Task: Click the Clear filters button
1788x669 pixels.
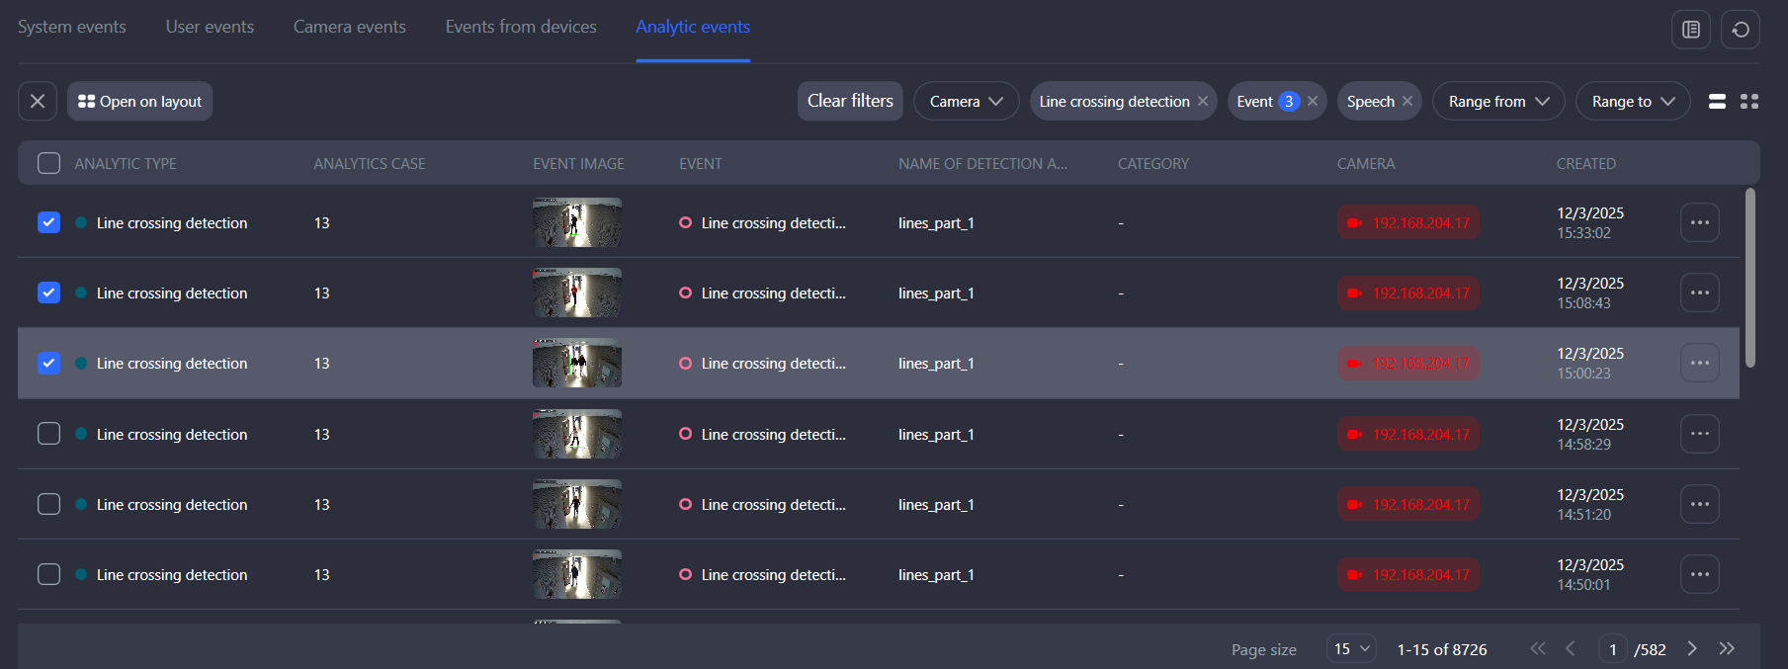Action: [850, 102]
